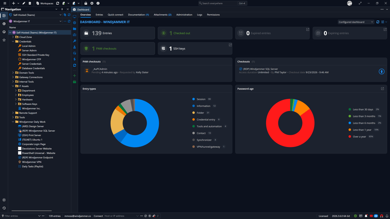This screenshot has height=219, width=390.
Task: Click the monitor sessions icon in vertical toolbar
Action: coord(74,17)
